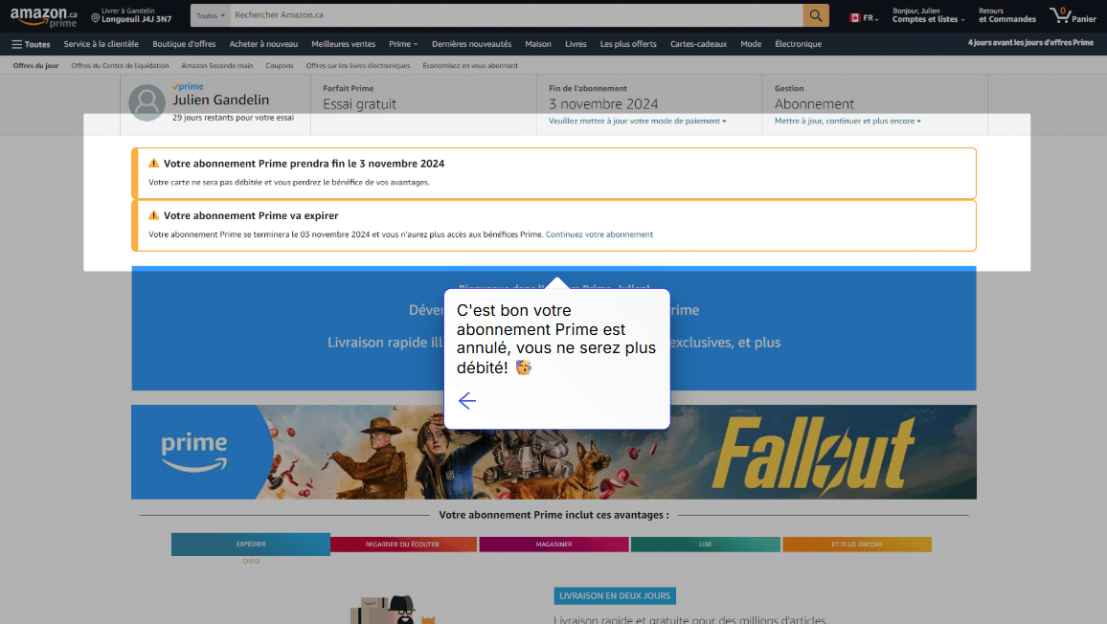Expand 'Veuillez mettre à jour votre mode de paiement'
The height and width of the screenshot is (624, 1107).
tap(637, 122)
